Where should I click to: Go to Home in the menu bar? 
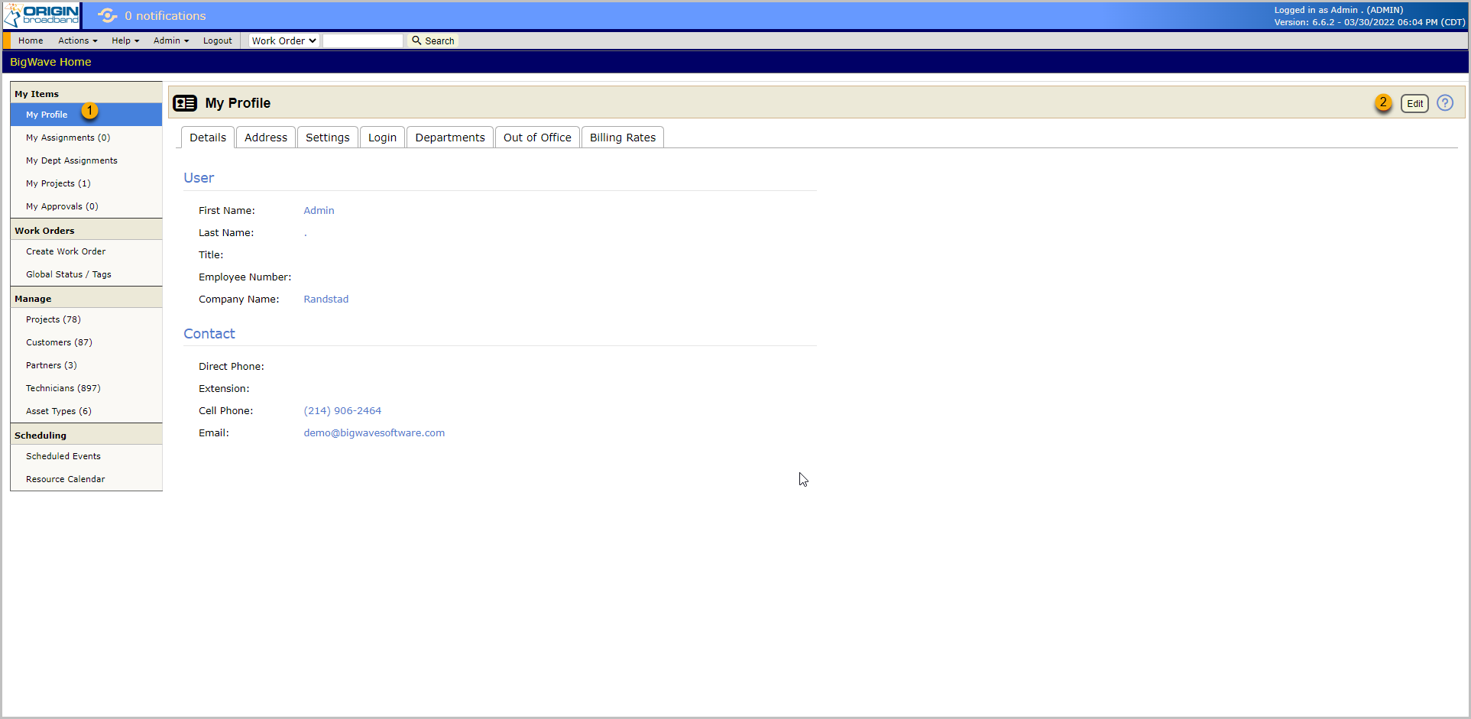[31, 40]
